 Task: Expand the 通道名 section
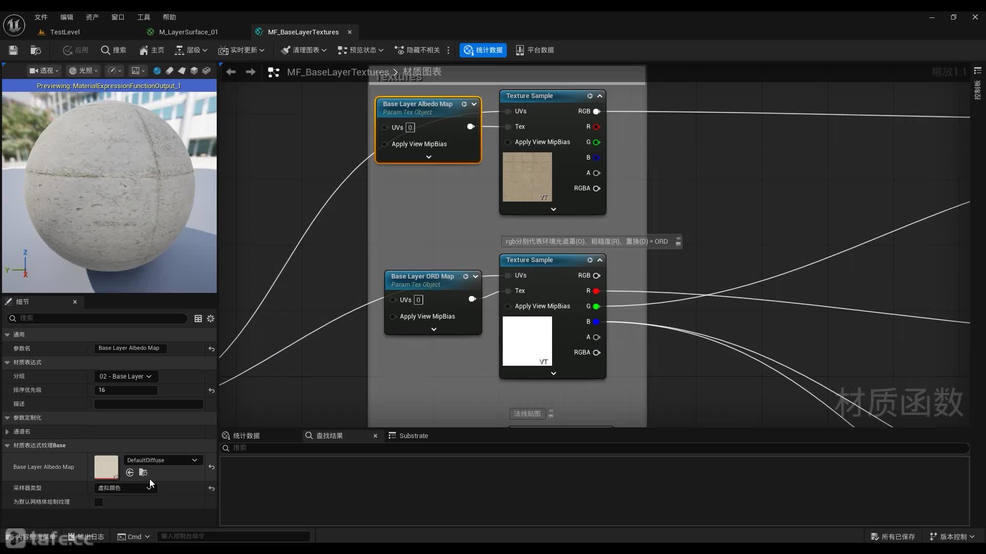[7, 432]
